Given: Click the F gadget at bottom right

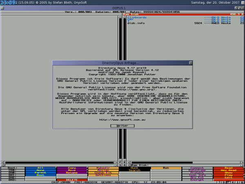Looking at the screenshot, I should pos(229,182).
